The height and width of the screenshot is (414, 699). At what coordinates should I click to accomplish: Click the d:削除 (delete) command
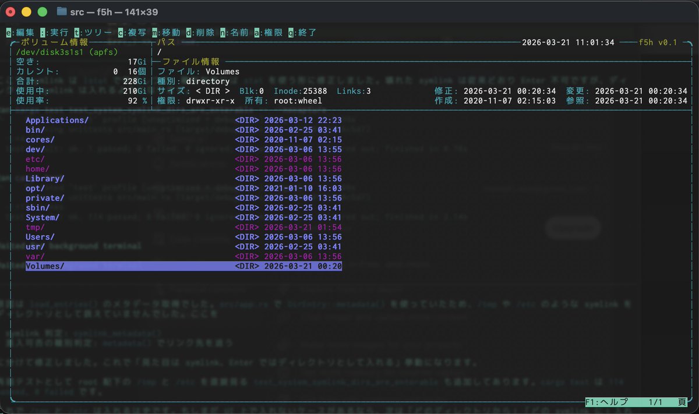[x=200, y=33]
